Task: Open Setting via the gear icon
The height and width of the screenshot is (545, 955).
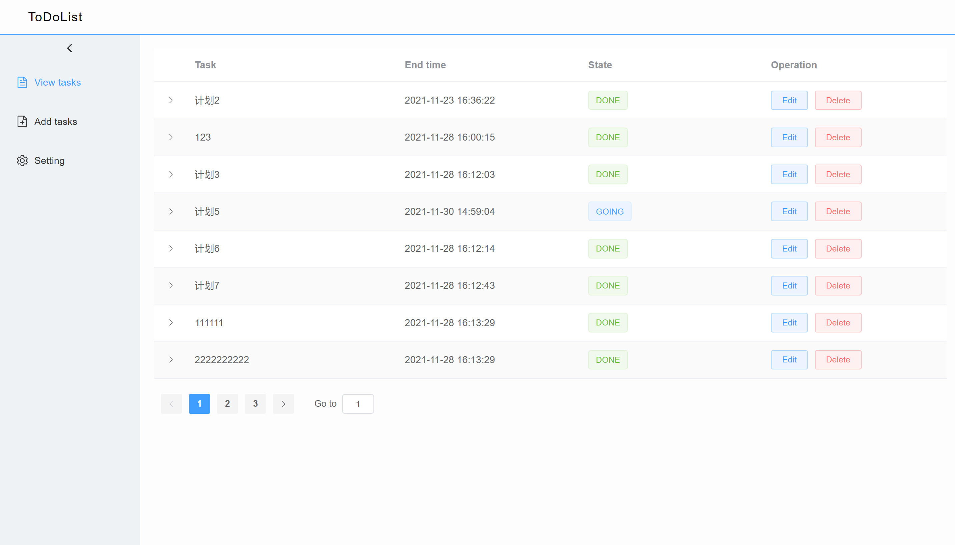Action: 22,160
